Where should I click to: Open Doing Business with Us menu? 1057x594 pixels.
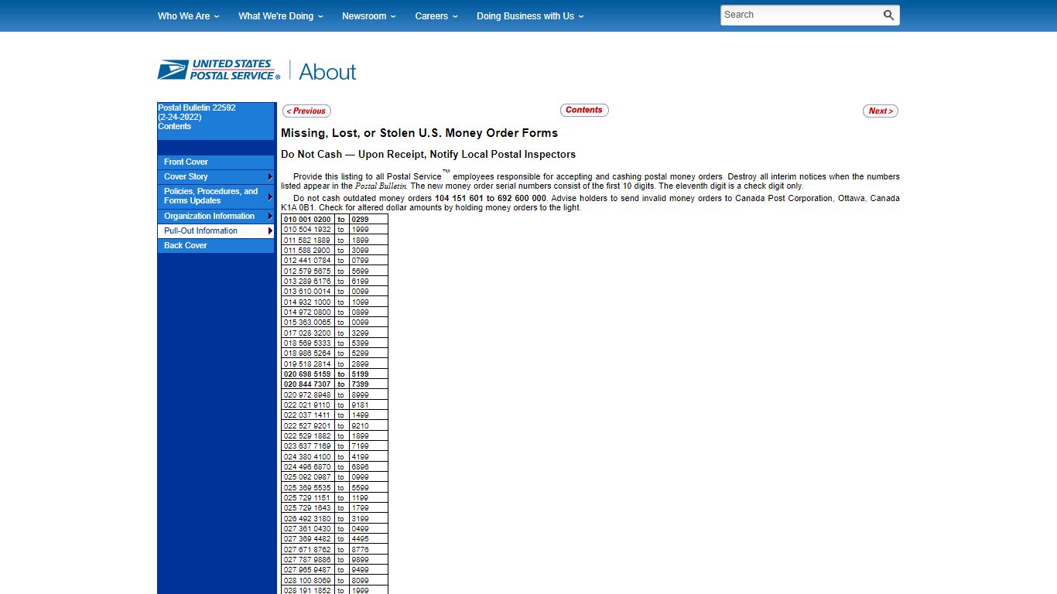click(x=530, y=16)
